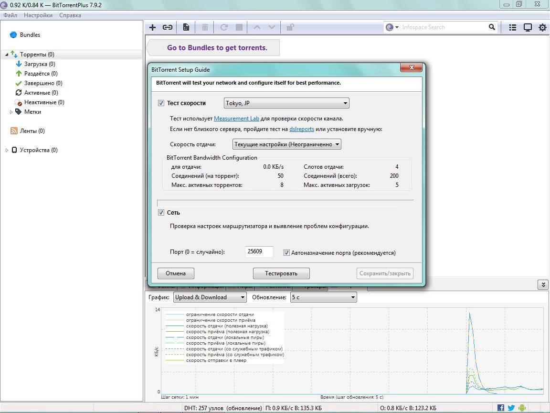Image resolution: width=550 pixels, height=413 pixels.
Task: Open the График Upload & Download dropdown
Action: (x=210, y=297)
